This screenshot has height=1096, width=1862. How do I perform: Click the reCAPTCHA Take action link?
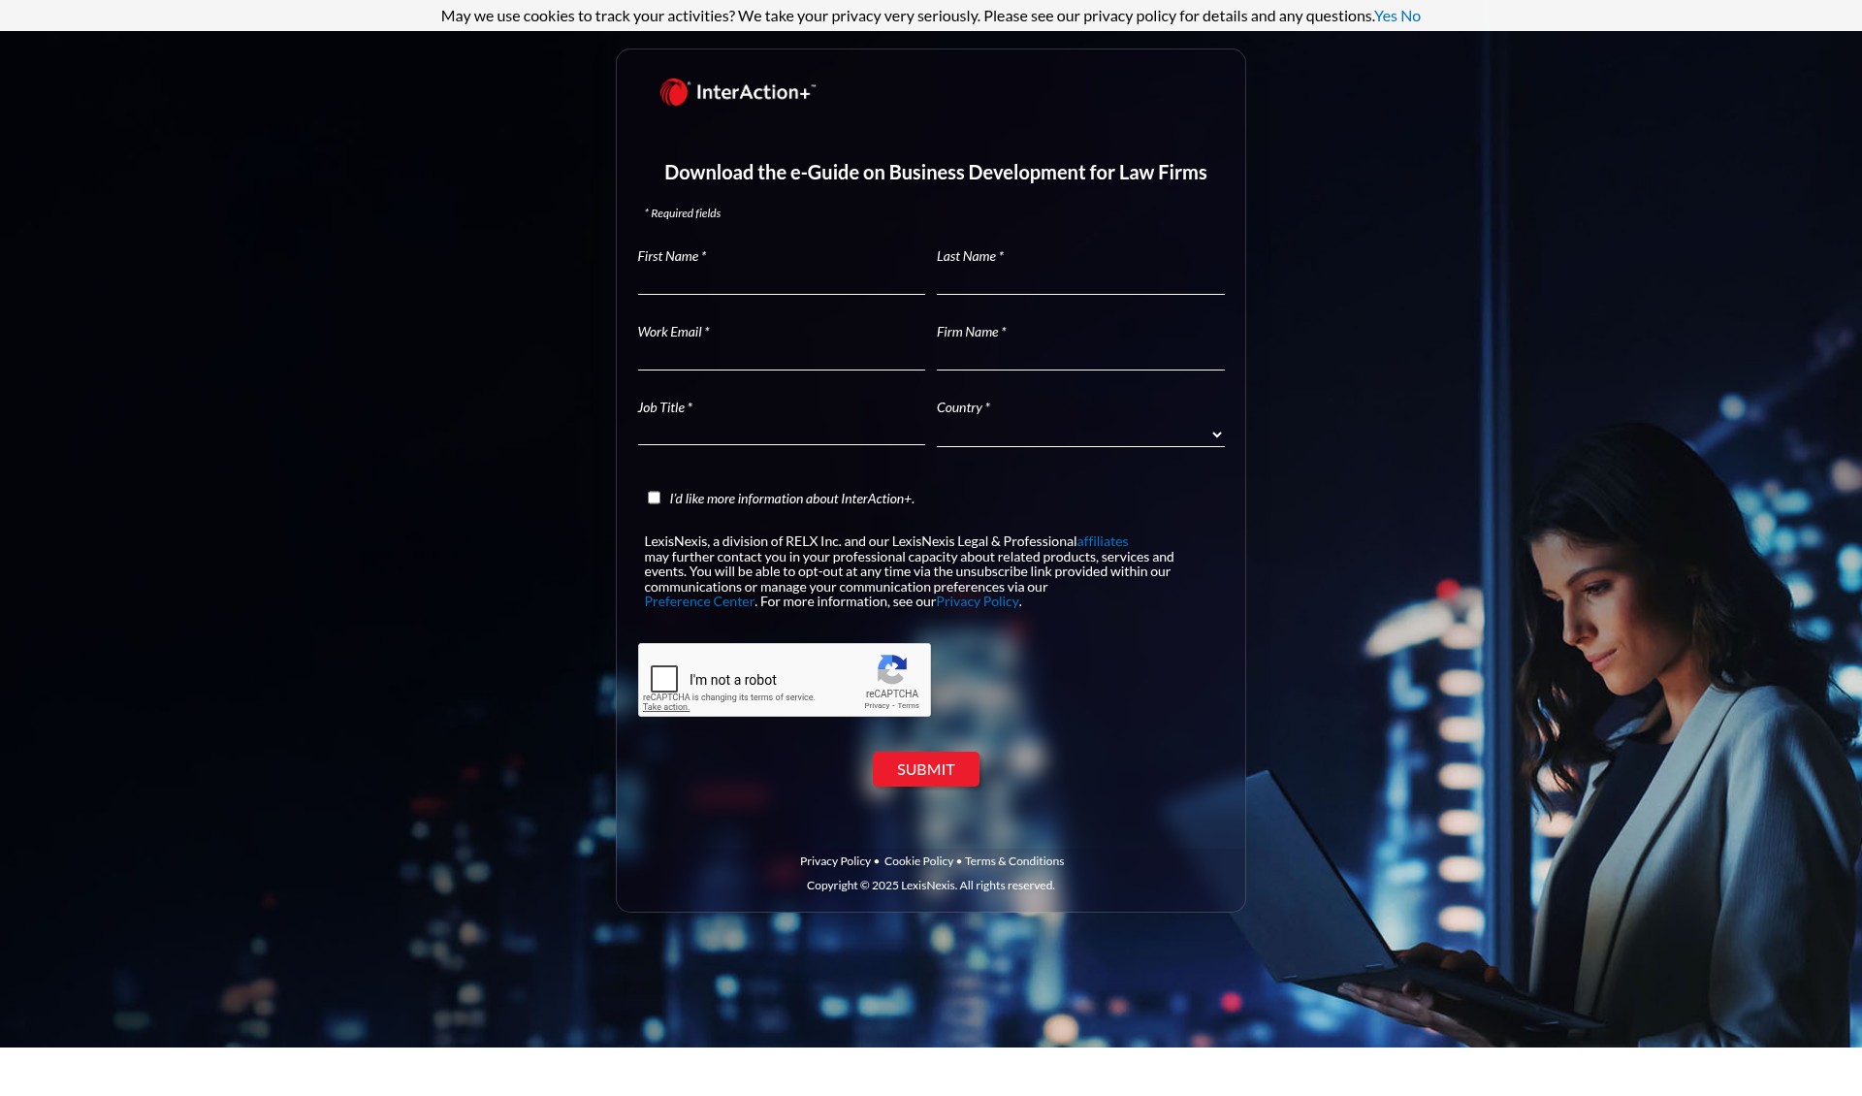[666, 707]
